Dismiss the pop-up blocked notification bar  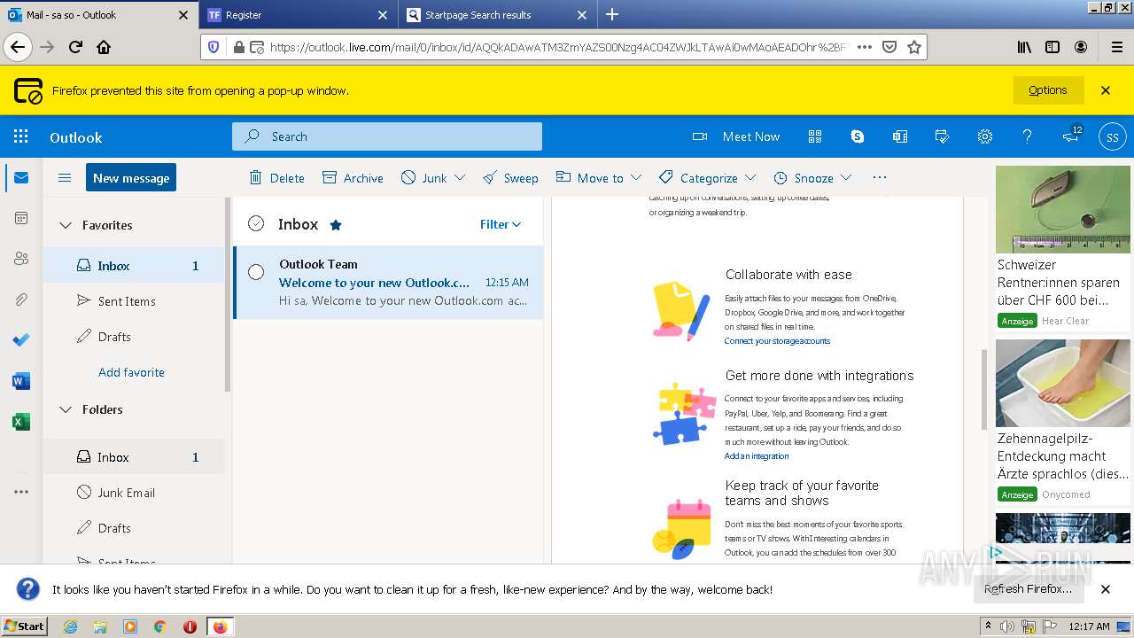coord(1106,90)
